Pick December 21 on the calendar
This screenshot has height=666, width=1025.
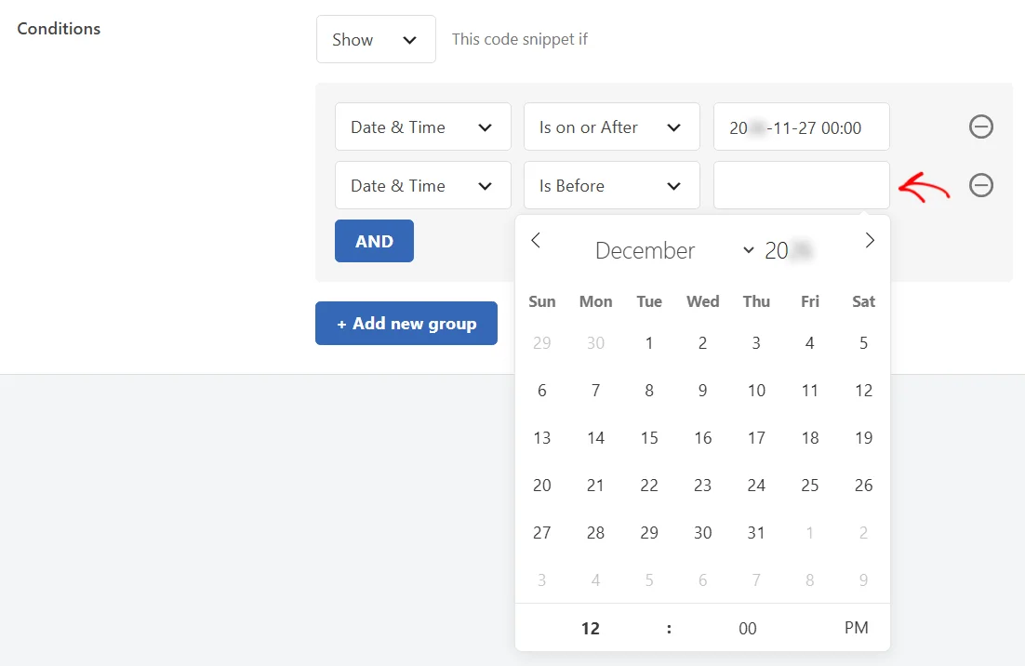[595, 486]
